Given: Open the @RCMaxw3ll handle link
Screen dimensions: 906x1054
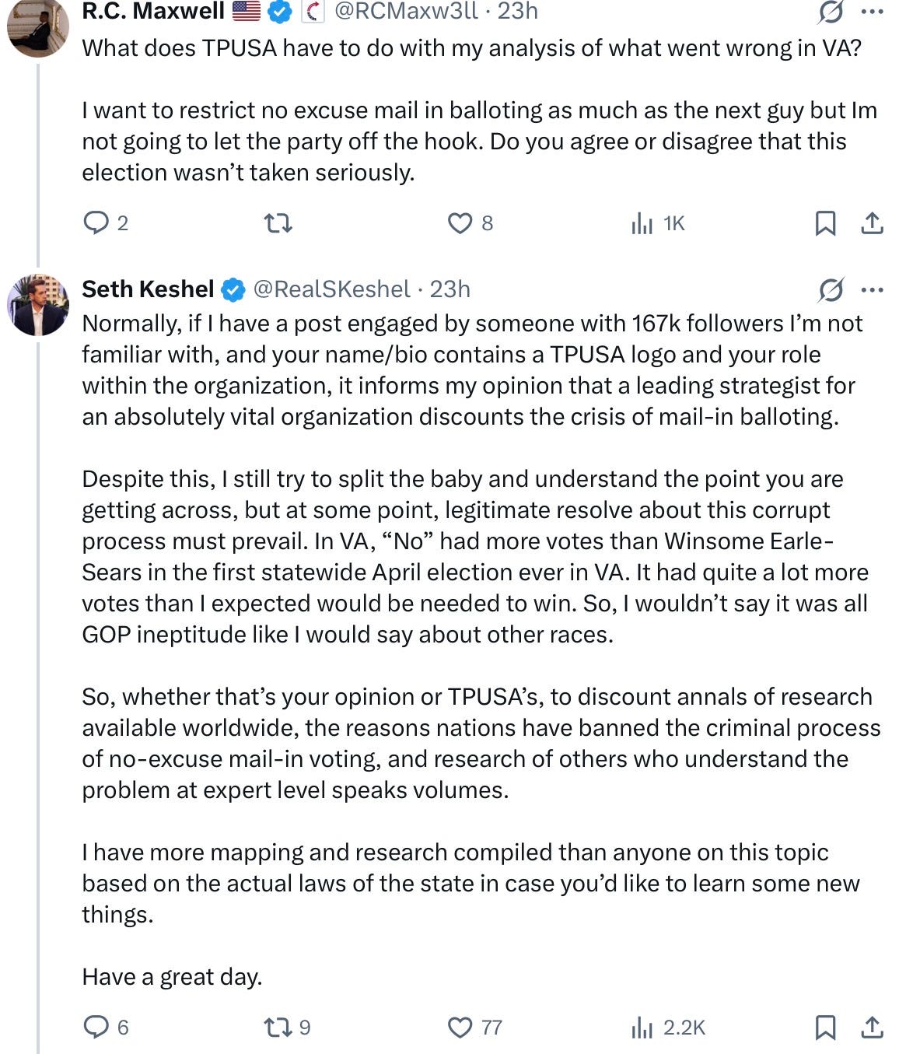Looking at the screenshot, I should pos(405,11).
